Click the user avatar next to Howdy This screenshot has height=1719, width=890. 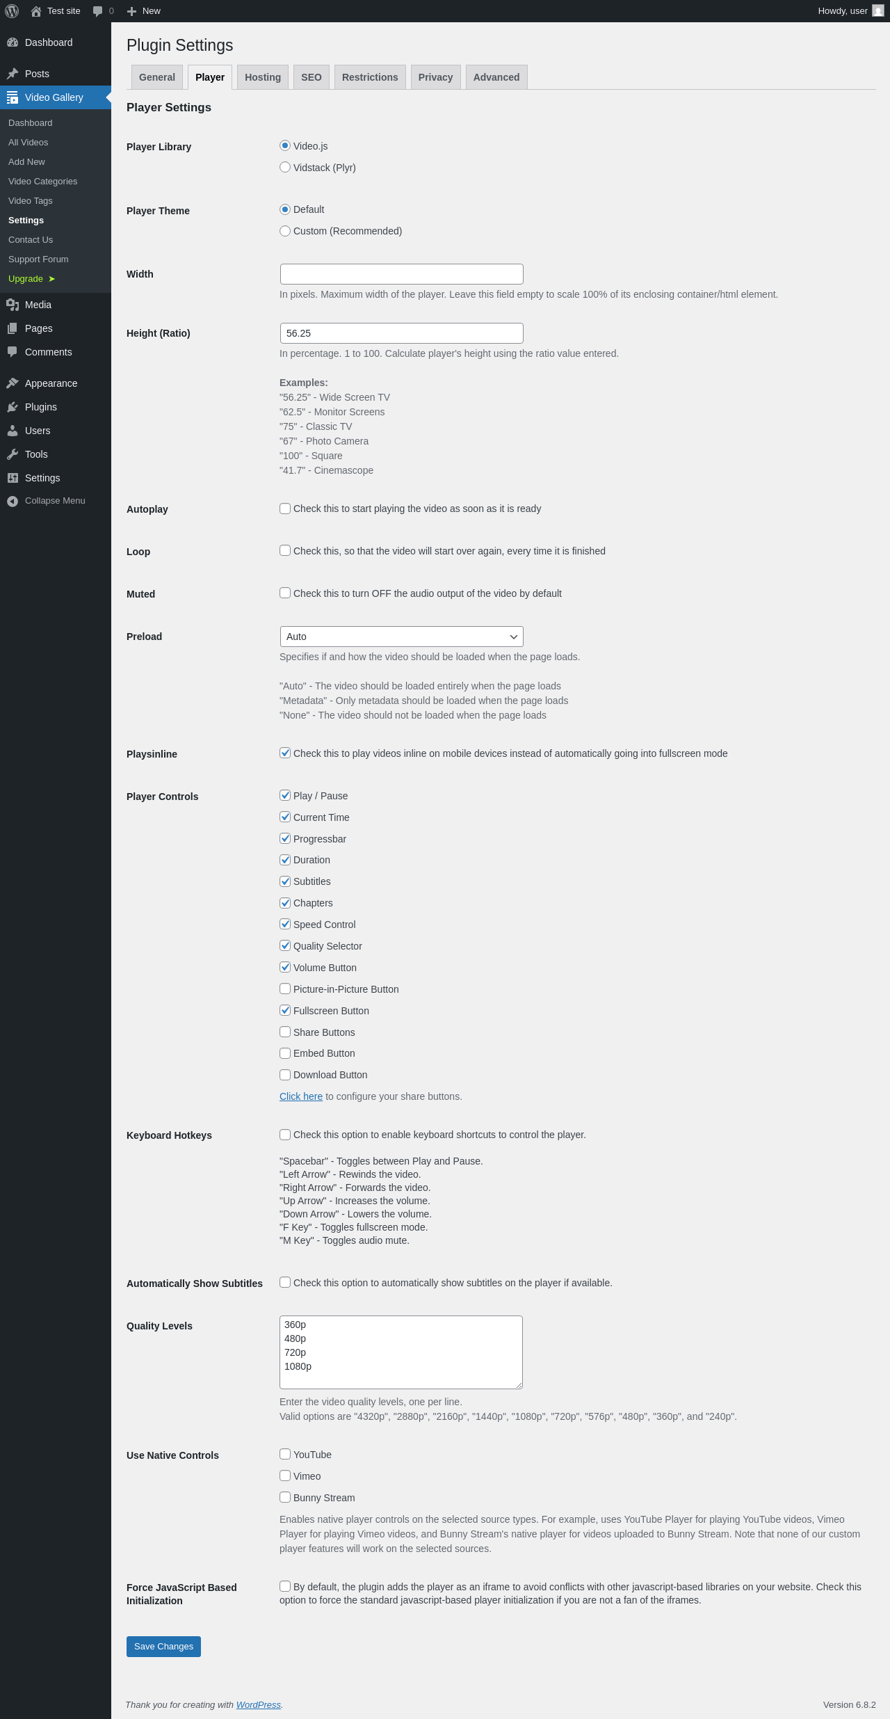tap(878, 11)
